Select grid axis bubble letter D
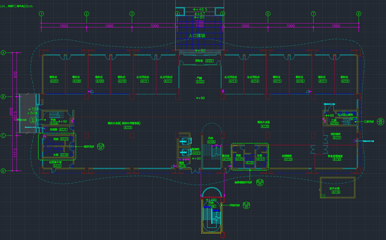The height and width of the screenshot is (240, 386). pyautogui.click(x=3, y=171)
